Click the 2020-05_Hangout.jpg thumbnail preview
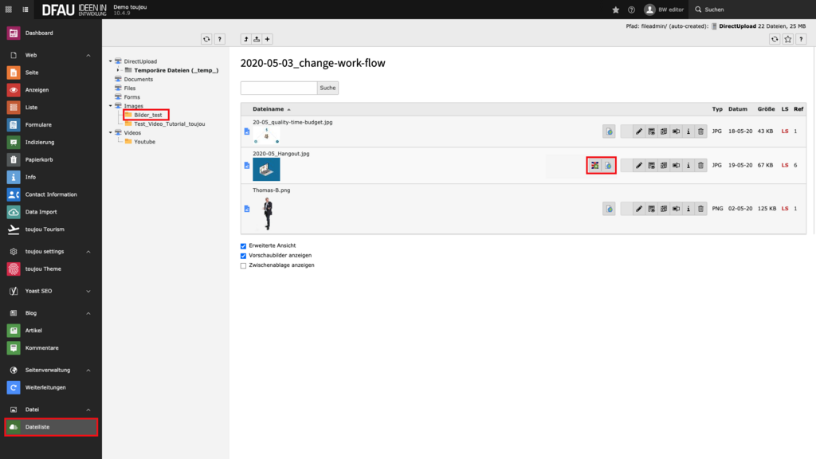Viewport: 816px width, 459px height. point(266,169)
